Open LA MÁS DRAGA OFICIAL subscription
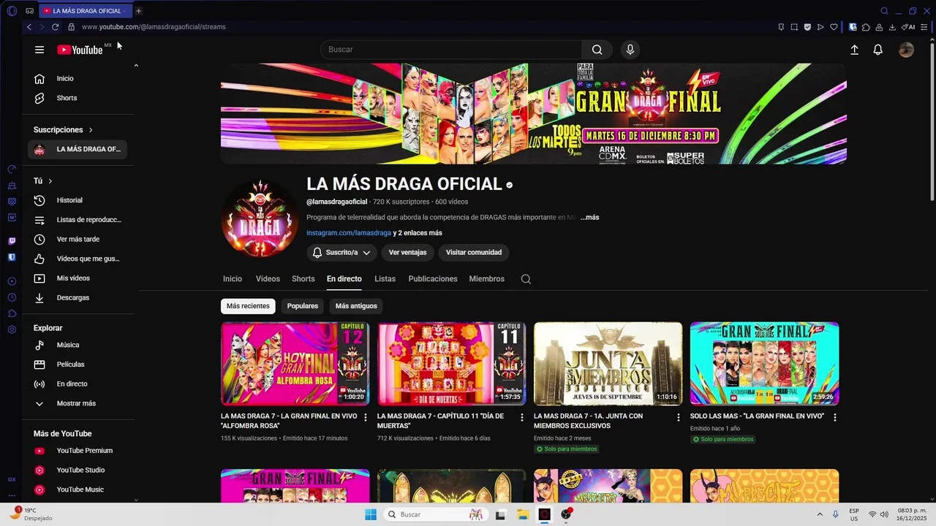 pos(77,149)
